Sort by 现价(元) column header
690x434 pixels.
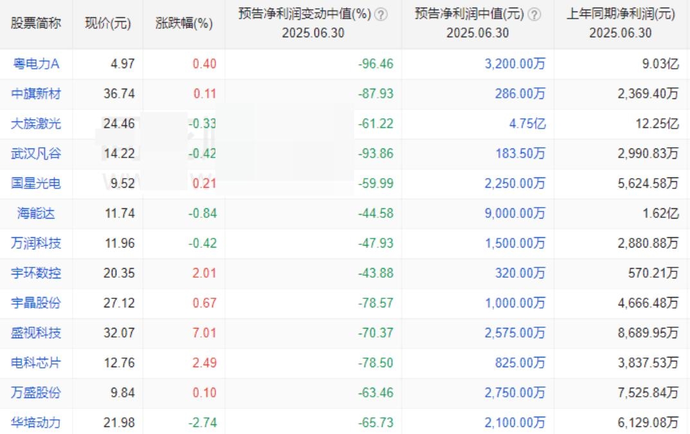(108, 23)
